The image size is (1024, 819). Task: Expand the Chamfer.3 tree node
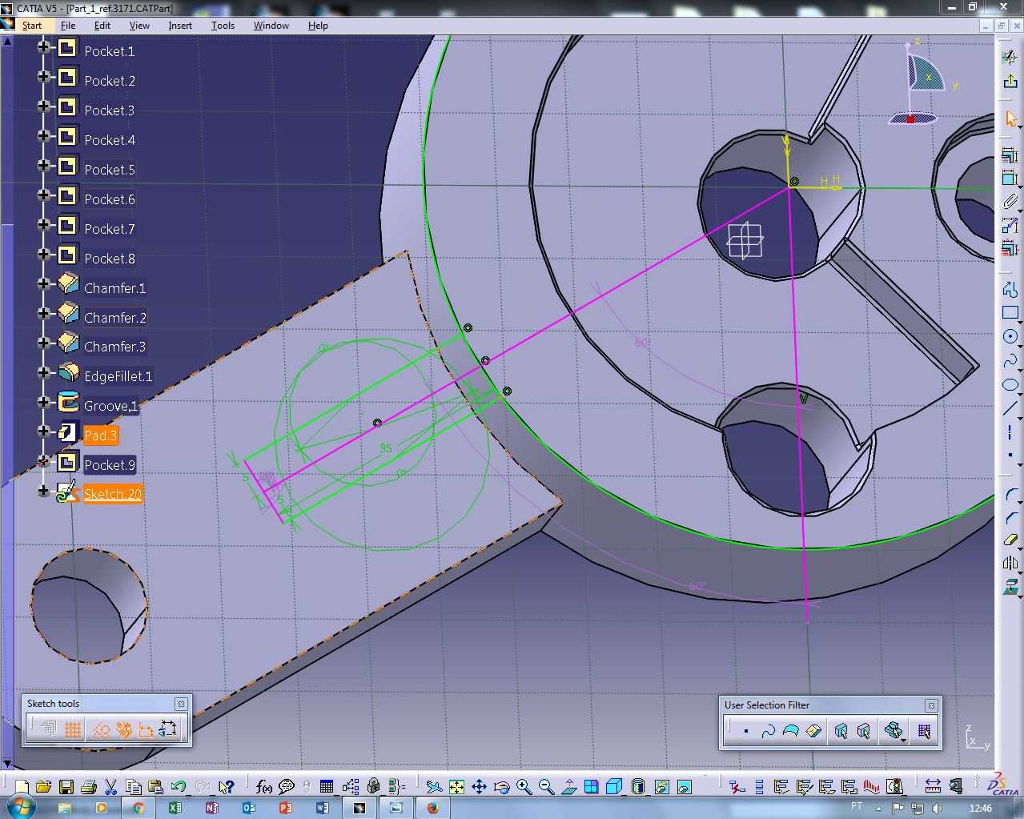click(44, 343)
